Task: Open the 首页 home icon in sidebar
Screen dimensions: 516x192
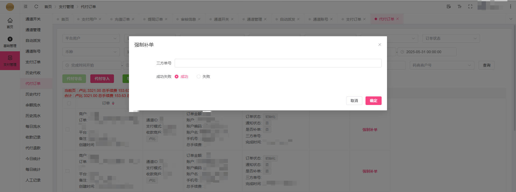Action: tap(10, 23)
